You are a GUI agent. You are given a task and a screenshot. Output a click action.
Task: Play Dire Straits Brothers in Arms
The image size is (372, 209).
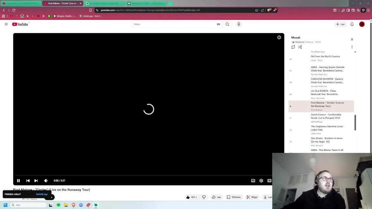[321, 142]
